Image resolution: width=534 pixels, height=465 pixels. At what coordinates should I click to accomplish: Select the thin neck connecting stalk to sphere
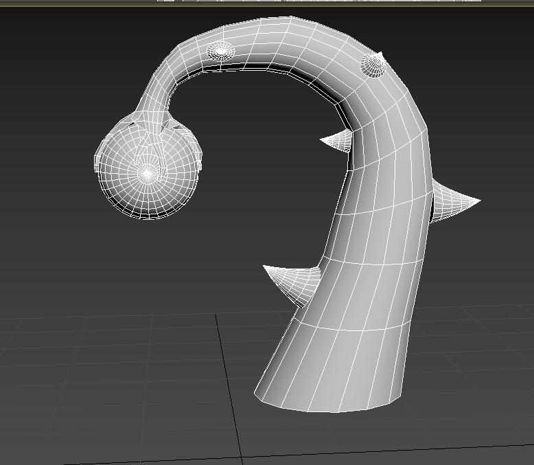click(154, 103)
